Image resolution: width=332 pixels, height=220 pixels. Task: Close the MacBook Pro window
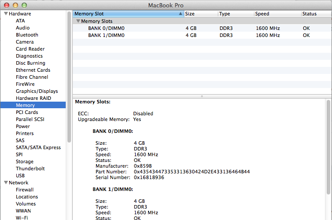(7, 5)
